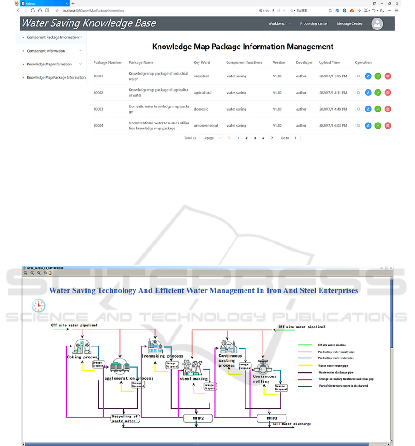Click the user avatar icon in header
This screenshot has width=415, height=446.
[377, 24]
